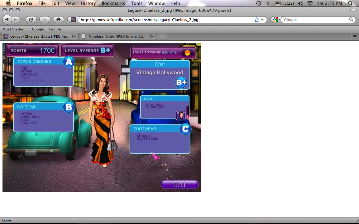The height and width of the screenshot is (224, 359).
Task: Open the Tools menu
Action: point(137,3)
